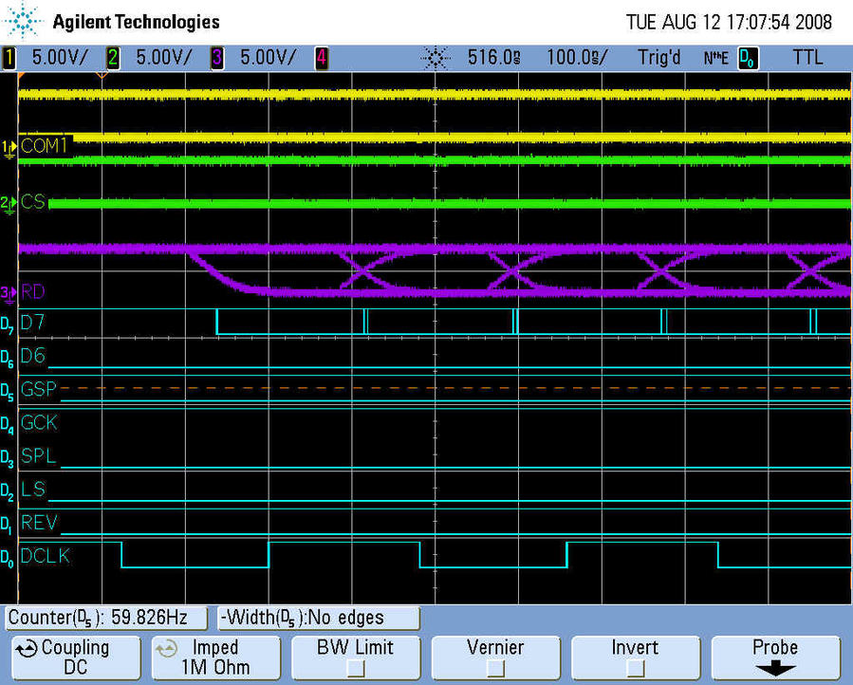853x685 pixels.
Task: Click the COM1 channel 1 ground marker
Action: (x=9, y=147)
